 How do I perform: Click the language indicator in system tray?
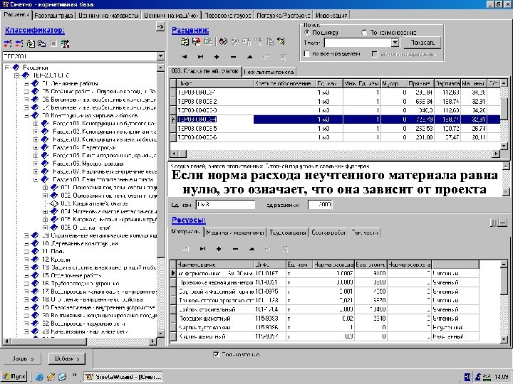pos(467,377)
